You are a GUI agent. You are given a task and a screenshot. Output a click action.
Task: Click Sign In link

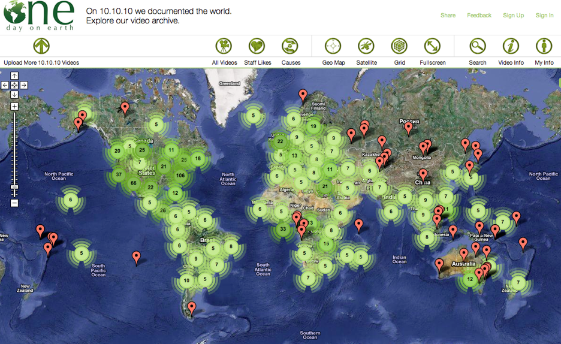(544, 16)
